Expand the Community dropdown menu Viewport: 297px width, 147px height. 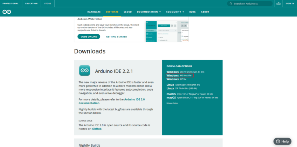(175, 12)
